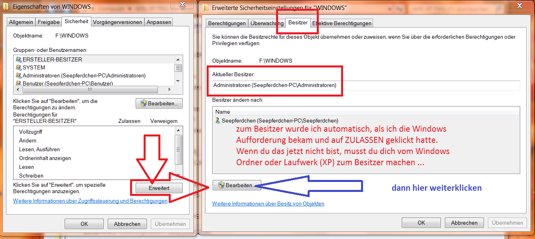The height and width of the screenshot is (239, 535).
Task: Open the Berechtigungen tab in advanced settings
Action: [x=227, y=23]
